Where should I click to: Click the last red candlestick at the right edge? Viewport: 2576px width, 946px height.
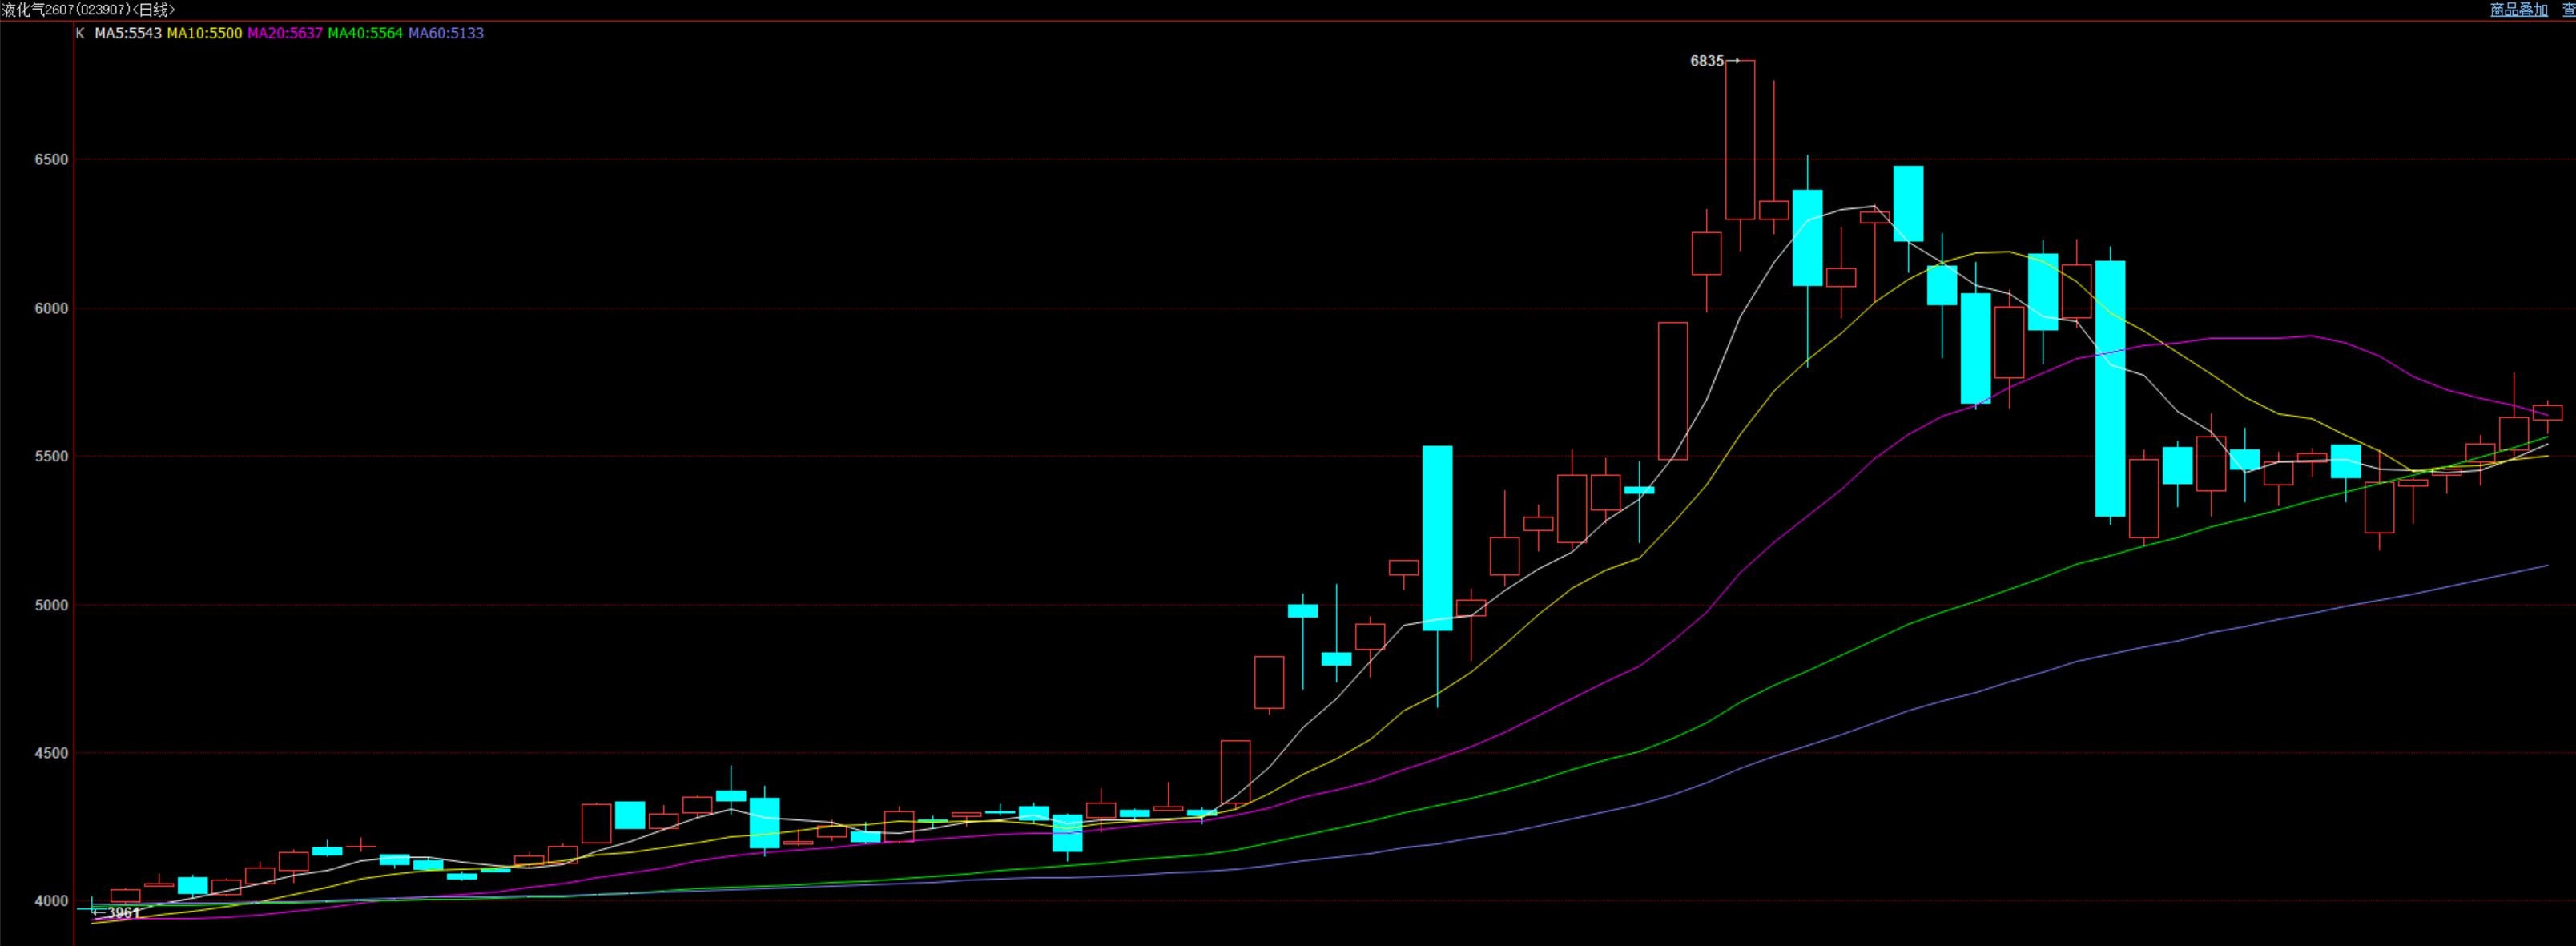[x=2547, y=412]
